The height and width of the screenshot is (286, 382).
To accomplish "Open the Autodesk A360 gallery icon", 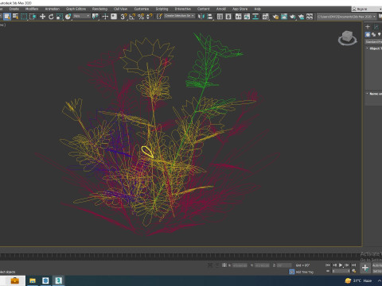I will click(x=310, y=17).
